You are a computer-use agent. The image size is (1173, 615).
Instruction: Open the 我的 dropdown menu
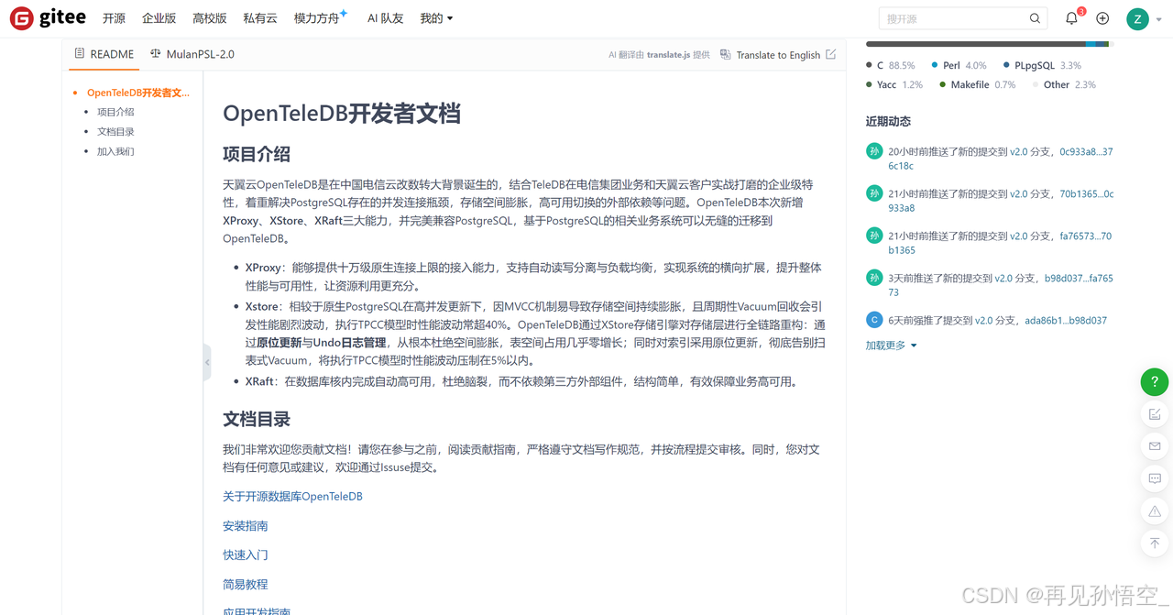[x=436, y=18]
